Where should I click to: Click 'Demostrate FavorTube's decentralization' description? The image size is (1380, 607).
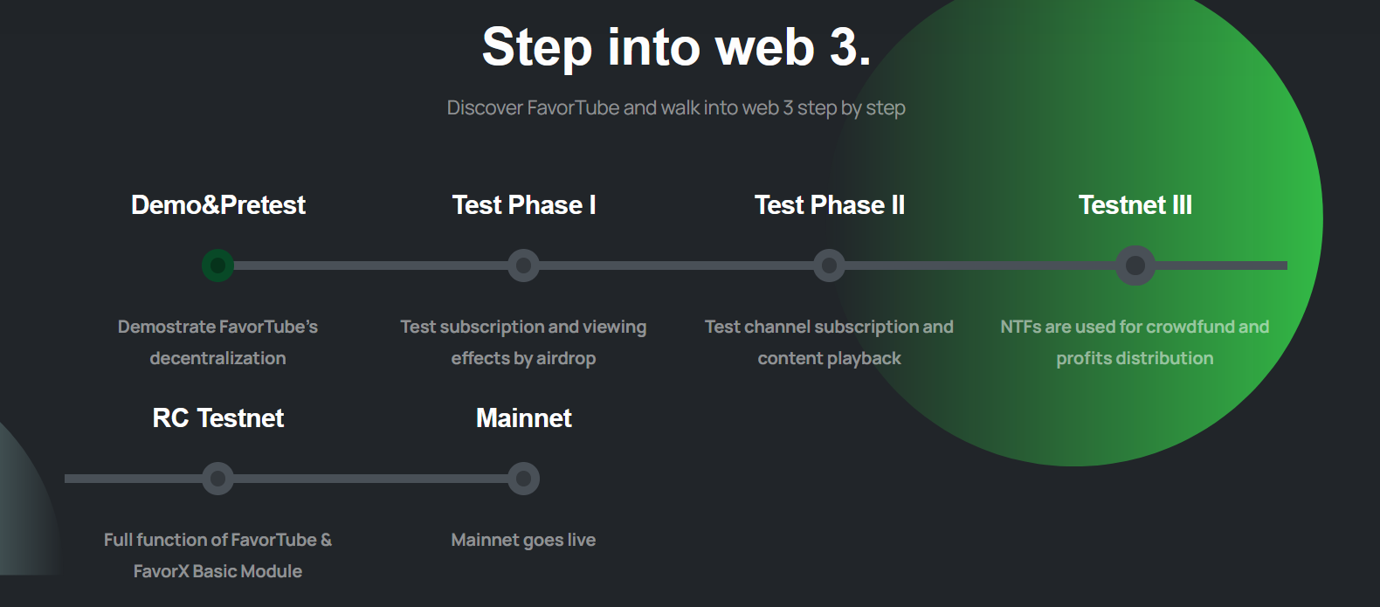click(x=217, y=342)
